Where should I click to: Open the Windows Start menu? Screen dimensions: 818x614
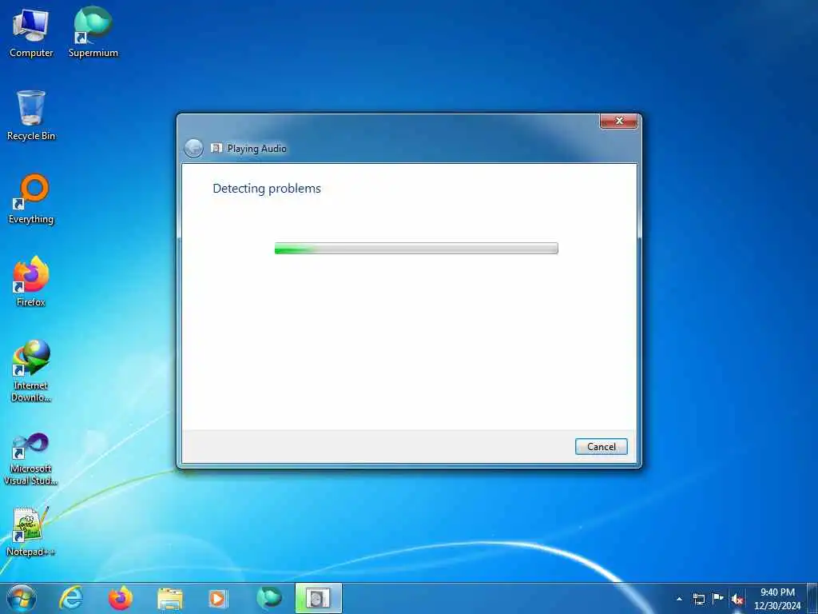click(x=22, y=598)
